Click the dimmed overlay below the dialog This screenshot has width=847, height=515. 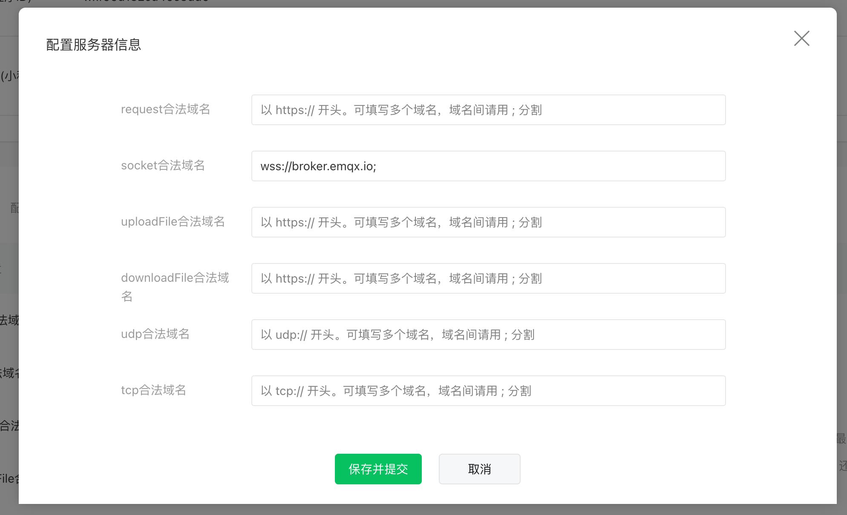pos(426,510)
